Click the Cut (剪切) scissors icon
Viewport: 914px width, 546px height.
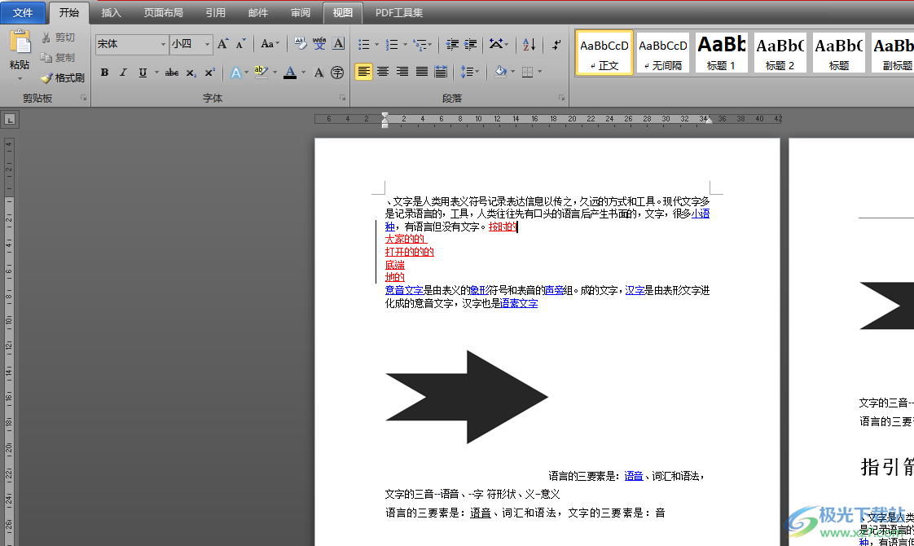point(46,37)
